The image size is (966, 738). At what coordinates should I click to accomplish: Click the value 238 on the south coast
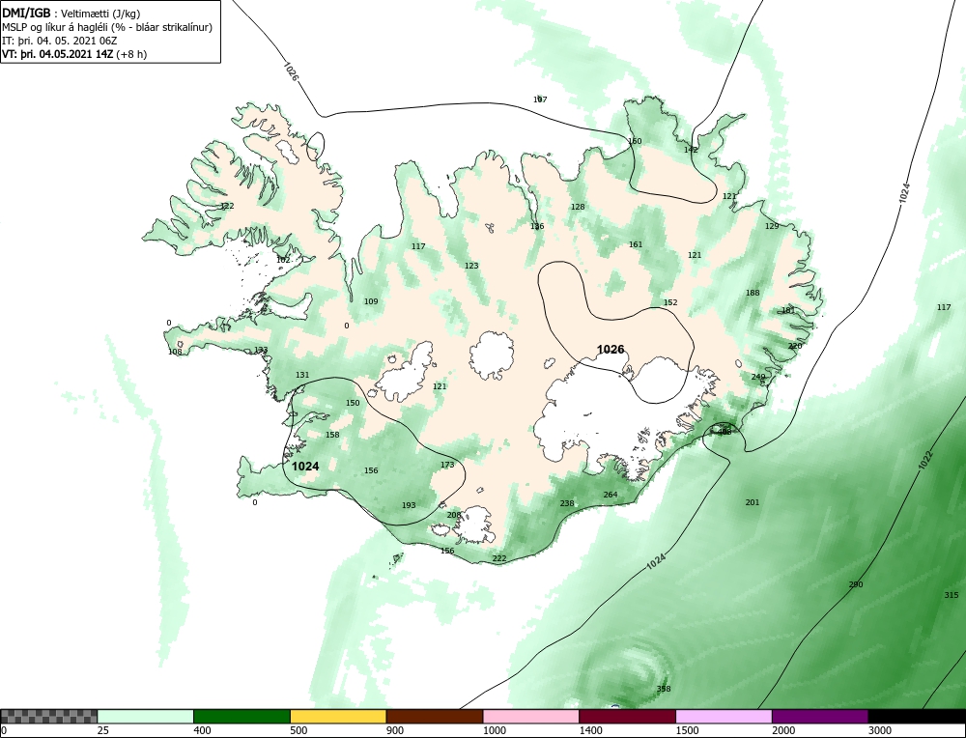[567, 503]
